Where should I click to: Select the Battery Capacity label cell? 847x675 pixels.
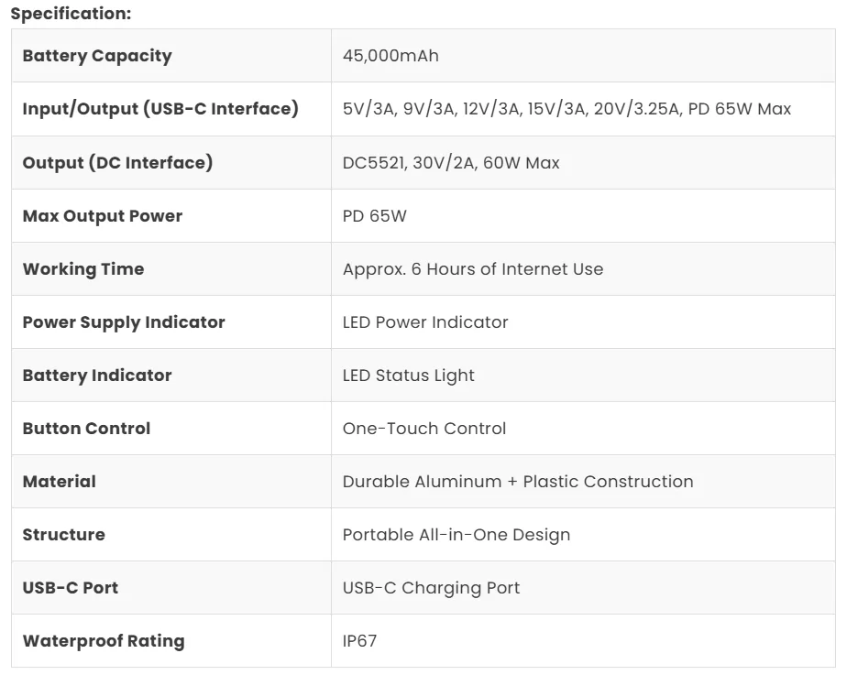coord(171,56)
